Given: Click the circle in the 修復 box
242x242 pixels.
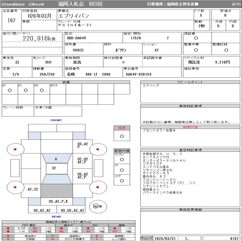Looking at the screenshot, I should [122, 136].
